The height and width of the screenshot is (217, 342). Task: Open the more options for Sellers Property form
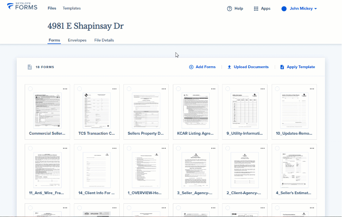click(163, 89)
